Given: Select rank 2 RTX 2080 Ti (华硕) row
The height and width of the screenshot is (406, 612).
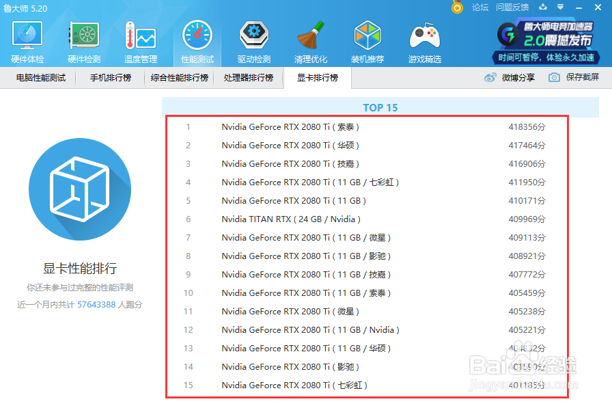Looking at the screenshot, I should tap(367, 145).
